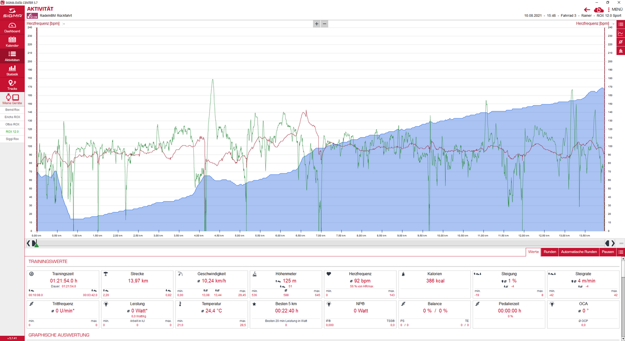Viewport: 625px width, 341px height.
Task: Go to the Kalender view
Action: (x=12, y=42)
